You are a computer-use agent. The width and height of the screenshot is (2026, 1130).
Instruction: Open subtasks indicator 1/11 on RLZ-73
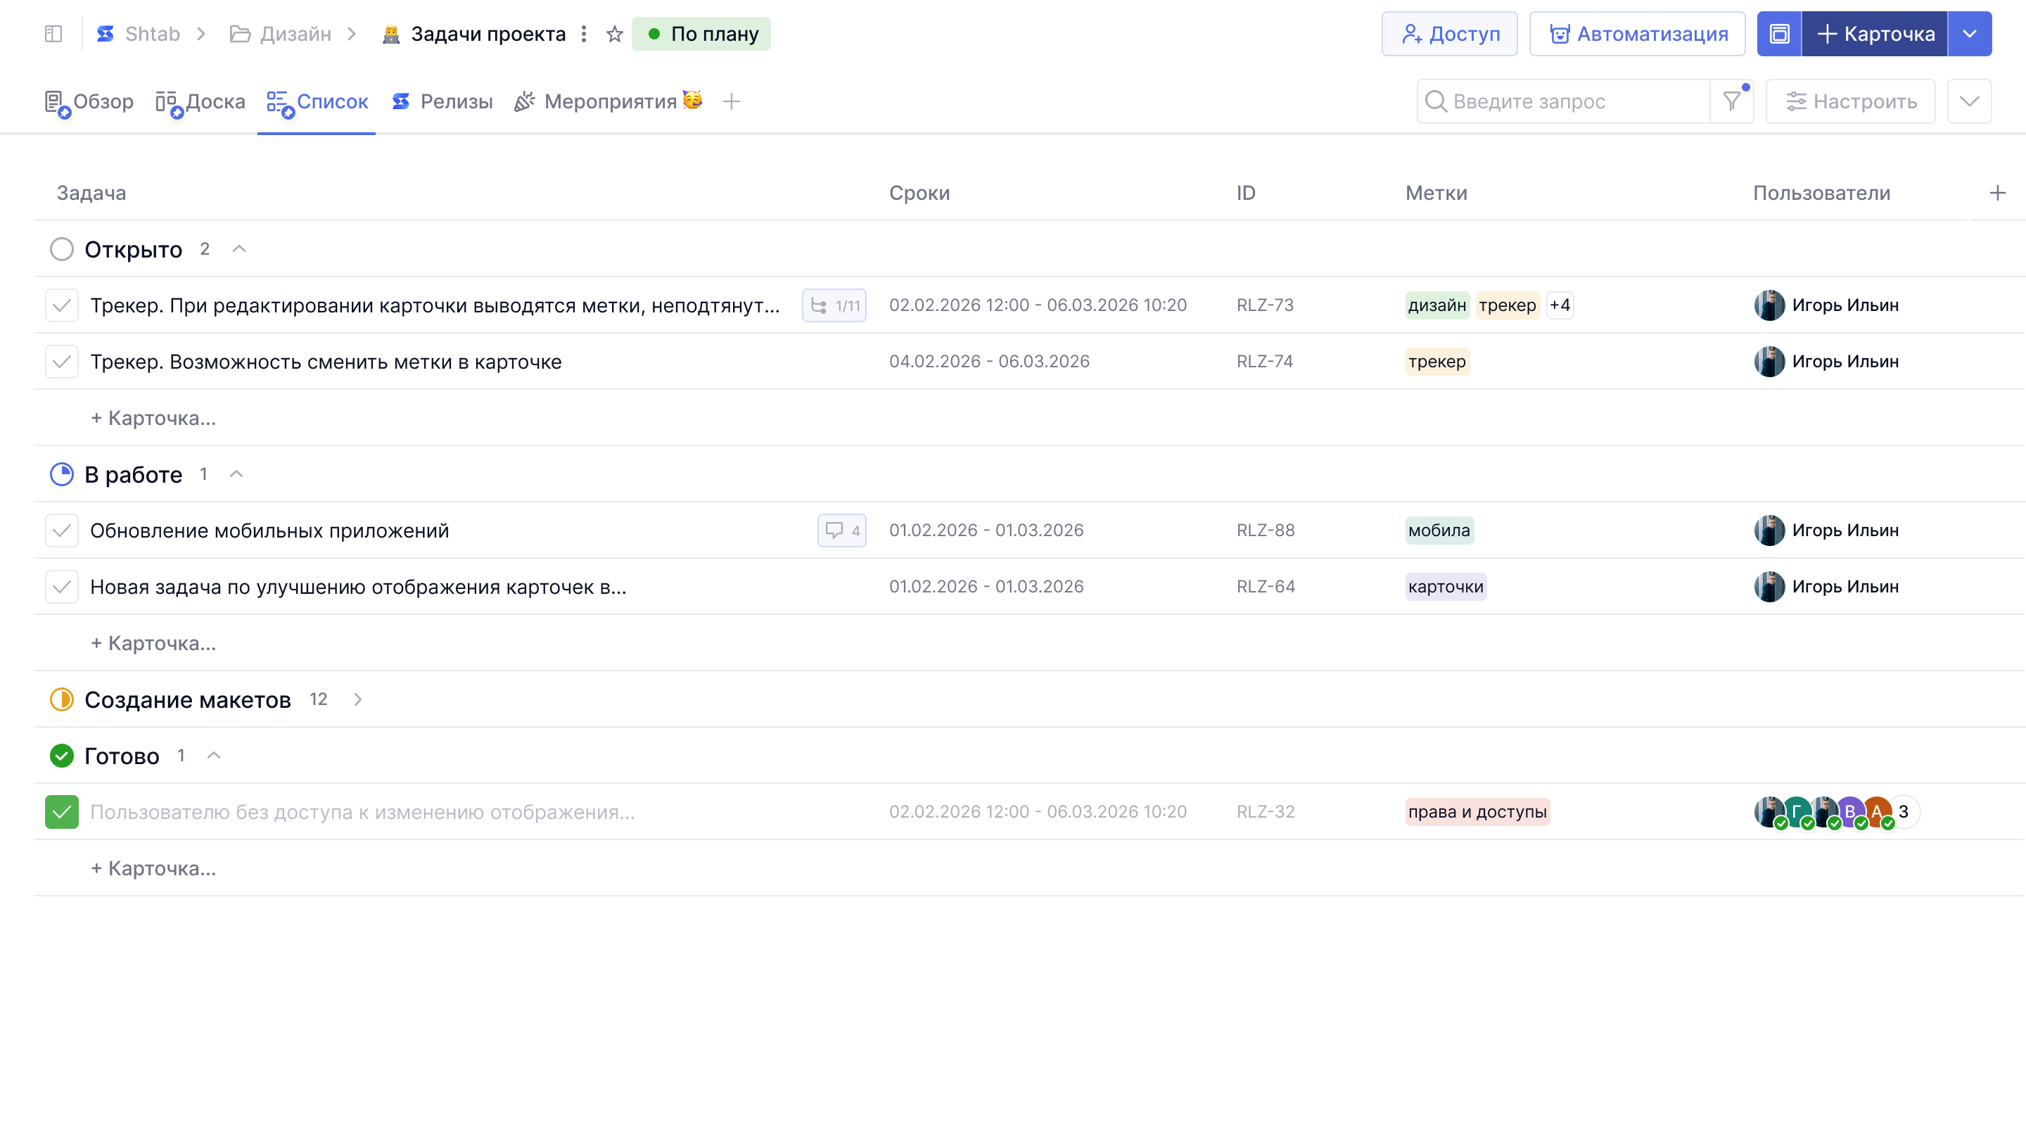[834, 305]
